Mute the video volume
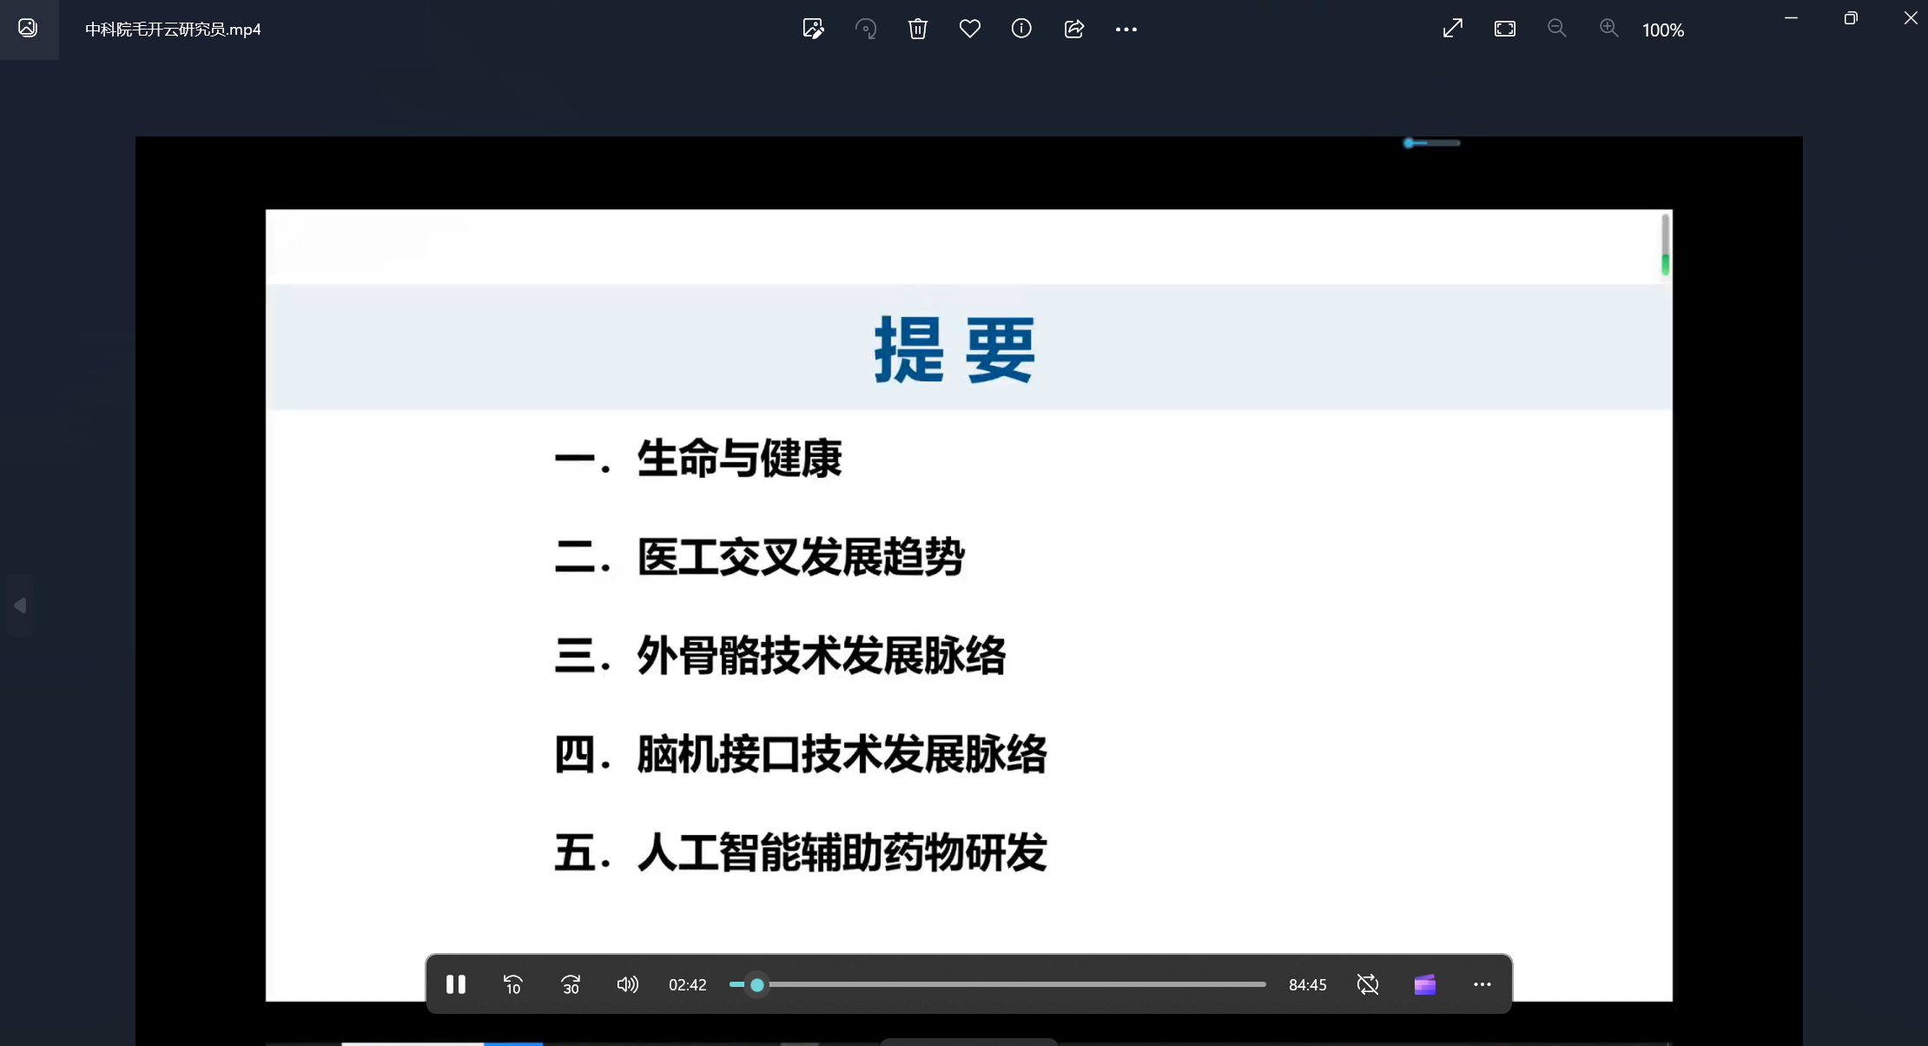Image resolution: width=1928 pixels, height=1046 pixels. [628, 984]
